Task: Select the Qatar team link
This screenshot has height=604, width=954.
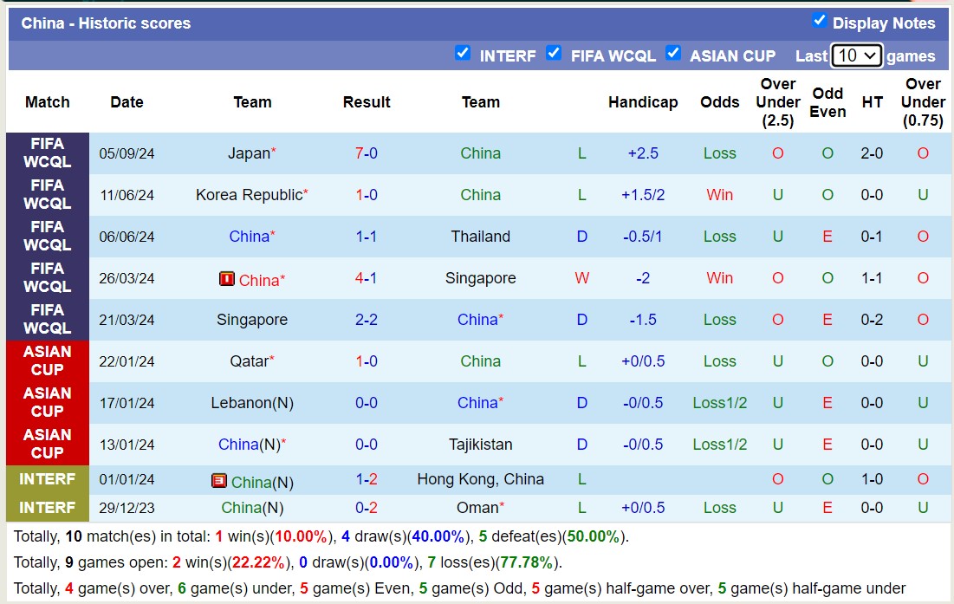Action: (x=249, y=361)
